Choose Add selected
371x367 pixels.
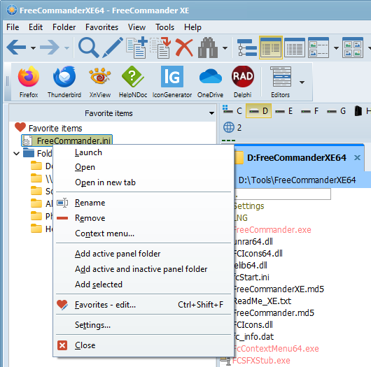(x=143, y=285)
